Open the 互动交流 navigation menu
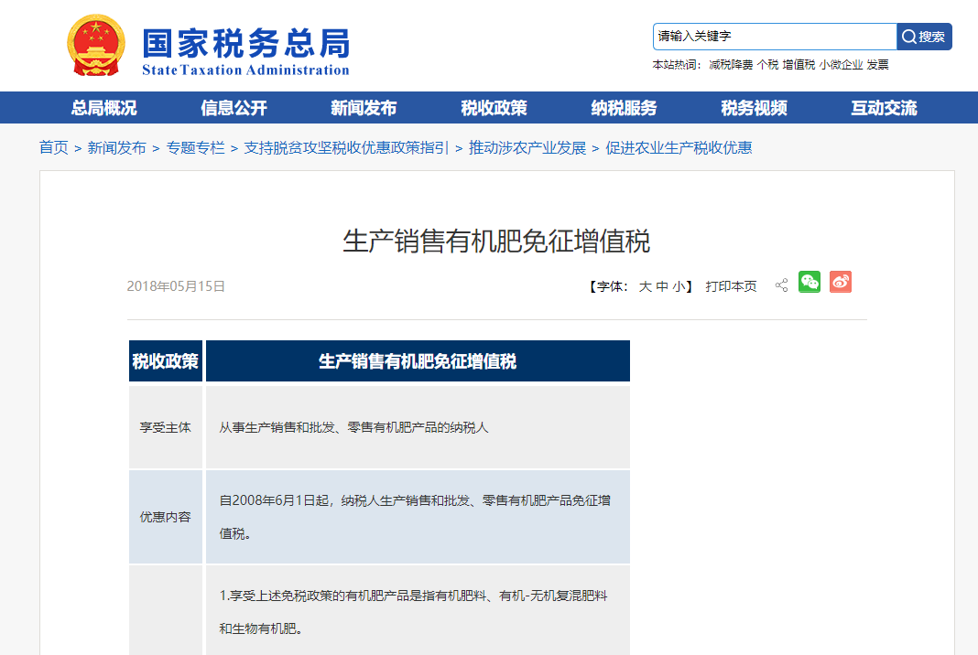Image resolution: width=978 pixels, height=655 pixels. tap(884, 108)
